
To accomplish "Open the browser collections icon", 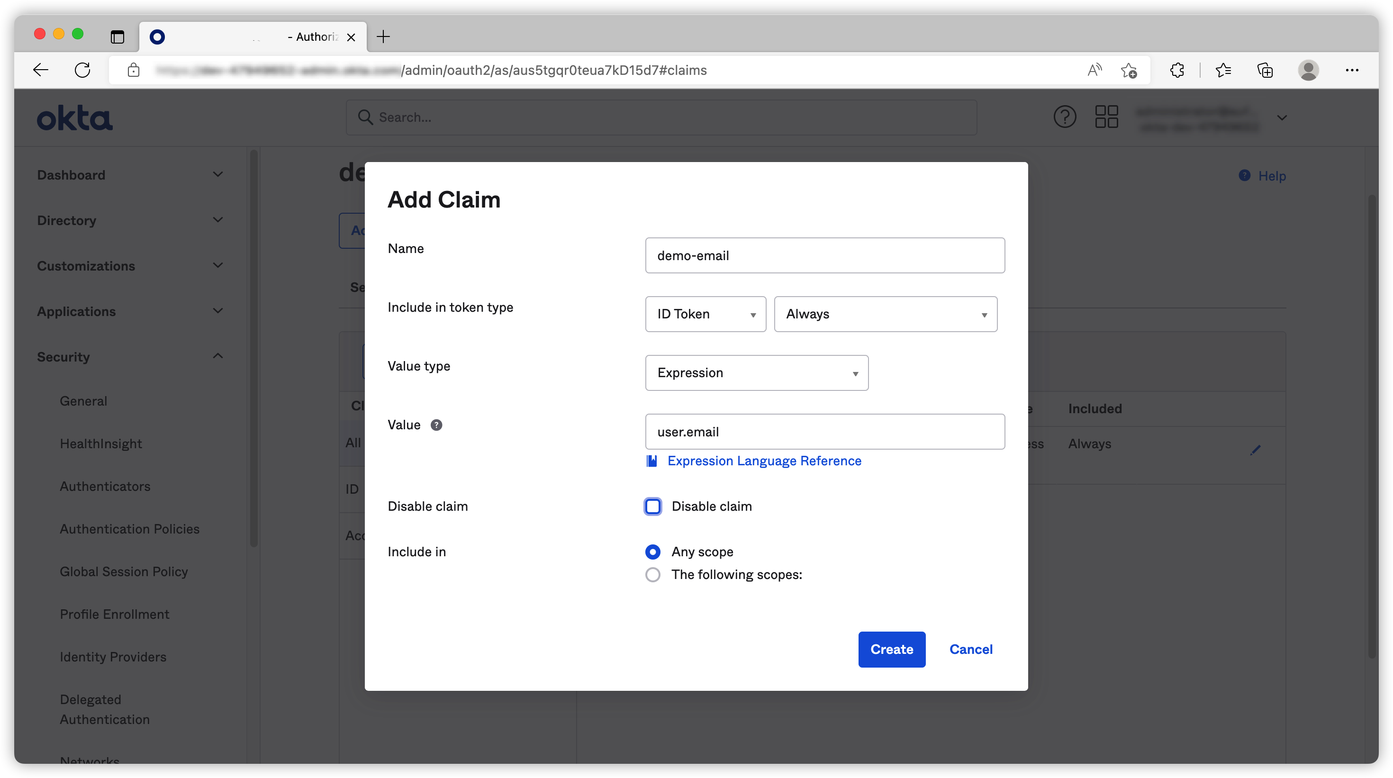I will 1265,70.
